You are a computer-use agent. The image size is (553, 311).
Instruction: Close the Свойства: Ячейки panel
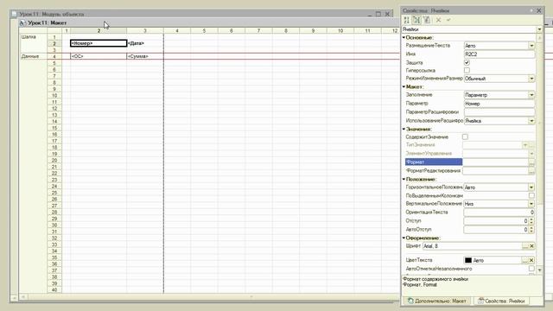coord(539,10)
